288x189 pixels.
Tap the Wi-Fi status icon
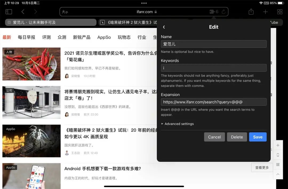(261, 3)
